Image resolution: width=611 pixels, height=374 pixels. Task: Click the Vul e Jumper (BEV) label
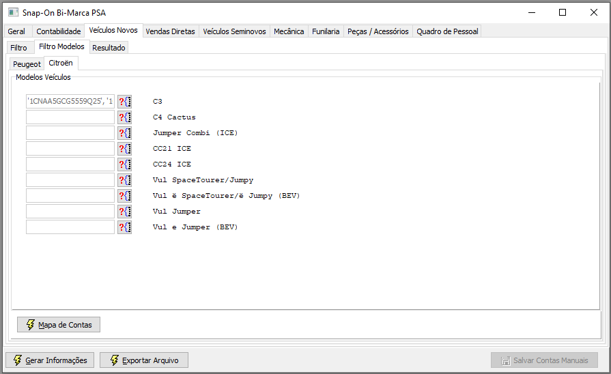point(195,227)
